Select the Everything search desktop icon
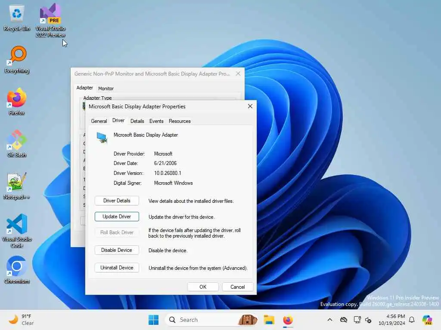 coord(17,59)
